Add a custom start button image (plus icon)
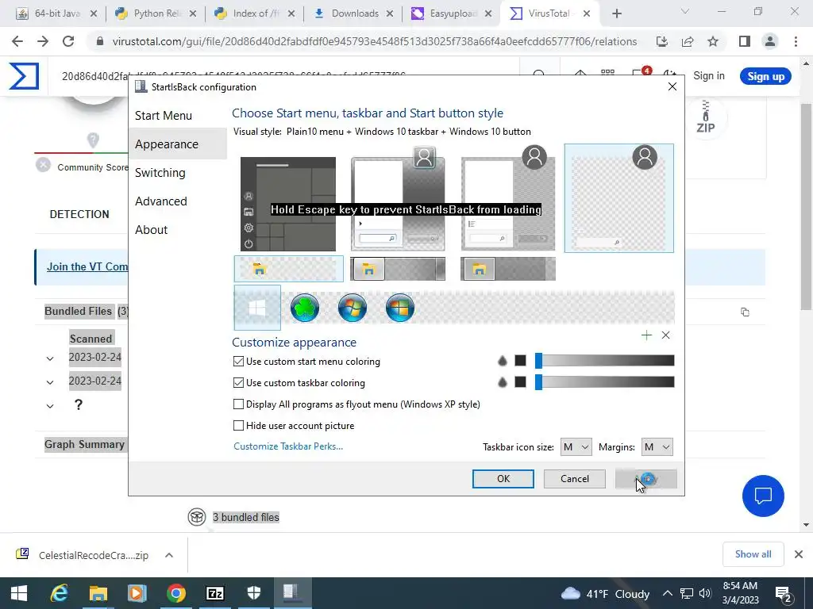The image size is (813, 609). pyautogui.click(x=646, y=335)
